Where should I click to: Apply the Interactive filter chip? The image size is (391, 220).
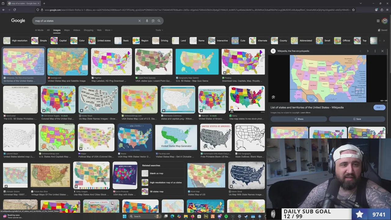tap(218, 41)
